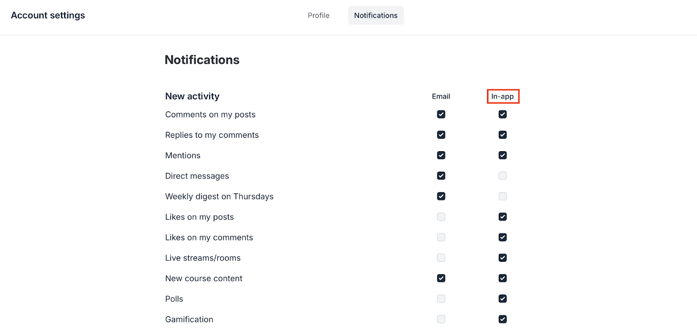Click the Account settings heading
697x335 pixels.
(x=48, y=15)
